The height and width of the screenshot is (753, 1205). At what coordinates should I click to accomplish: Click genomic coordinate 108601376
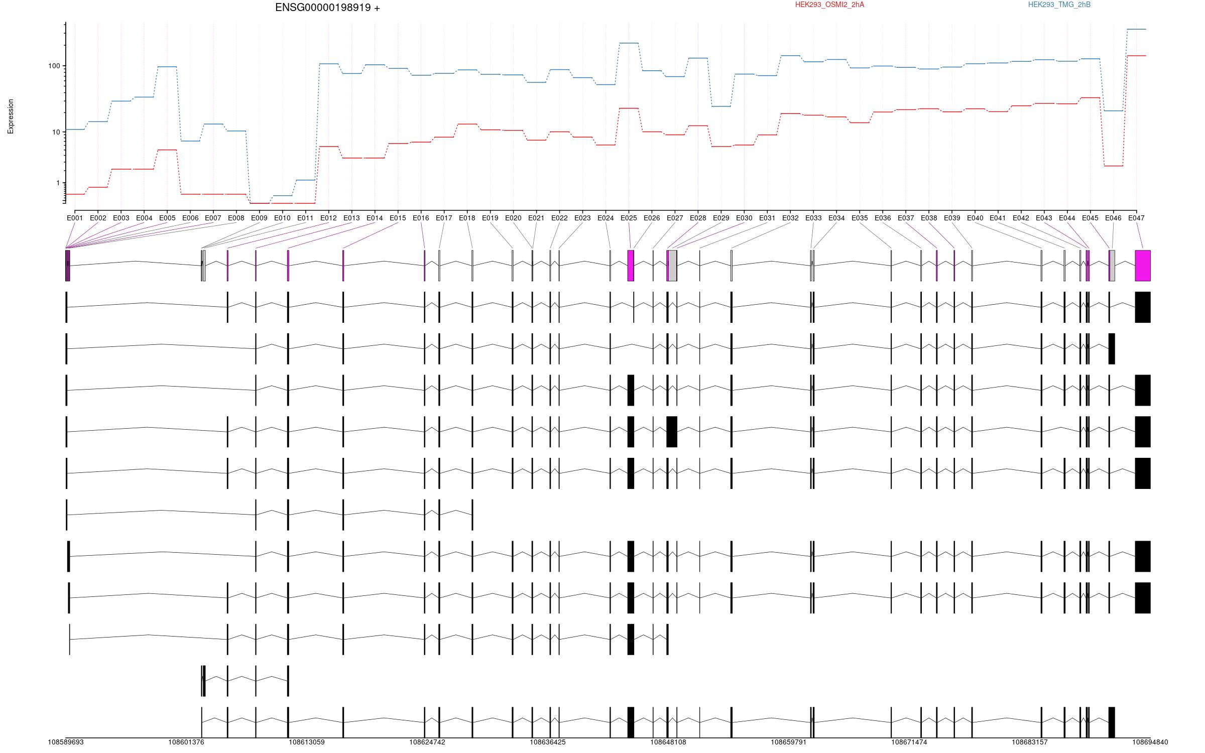point(186,742)
